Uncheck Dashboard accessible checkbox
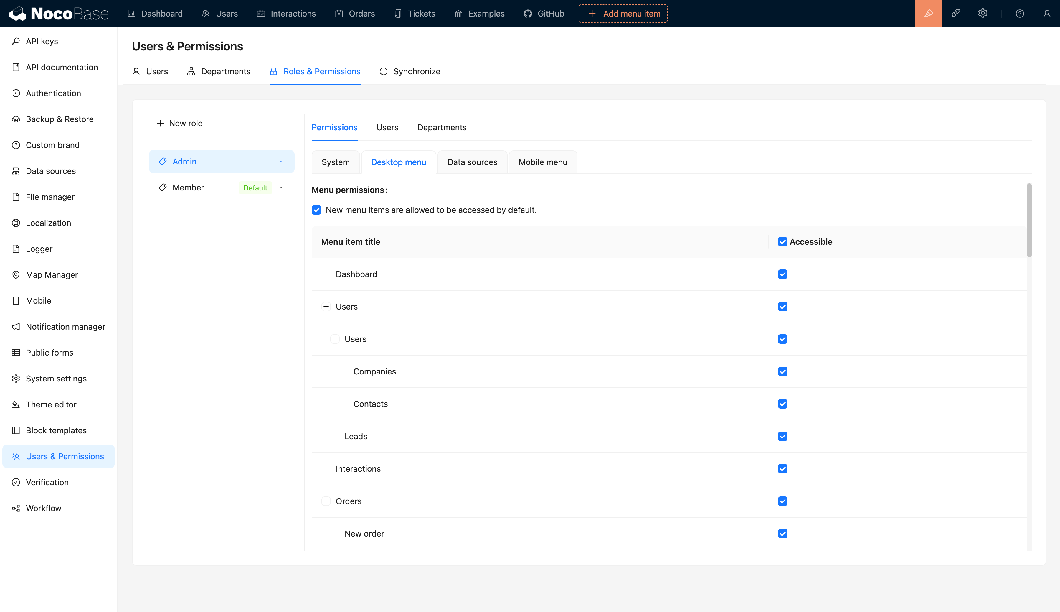 782,274
